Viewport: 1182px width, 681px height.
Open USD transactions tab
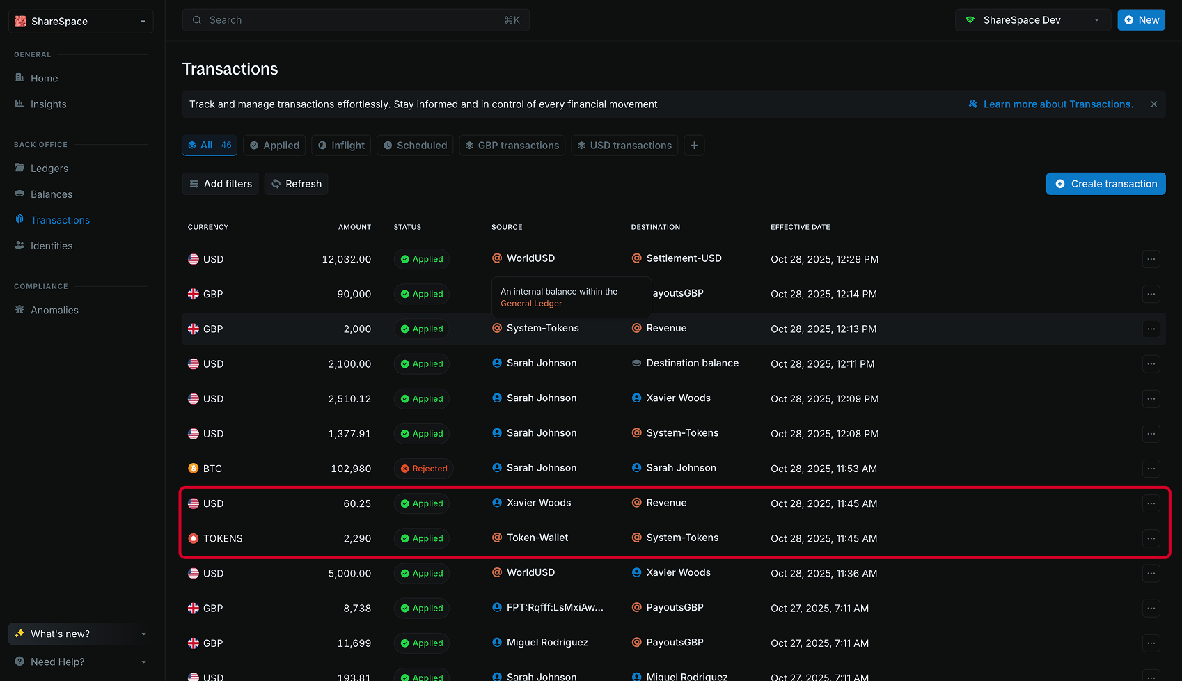624,145
